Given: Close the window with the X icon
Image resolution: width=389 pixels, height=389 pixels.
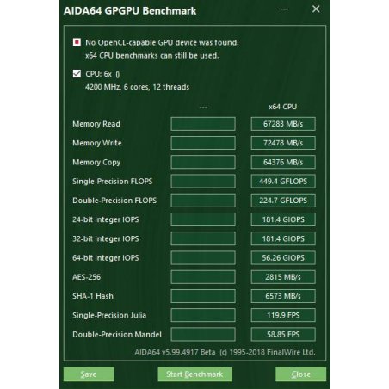Looking at the screenshot, I should (316, 9).
